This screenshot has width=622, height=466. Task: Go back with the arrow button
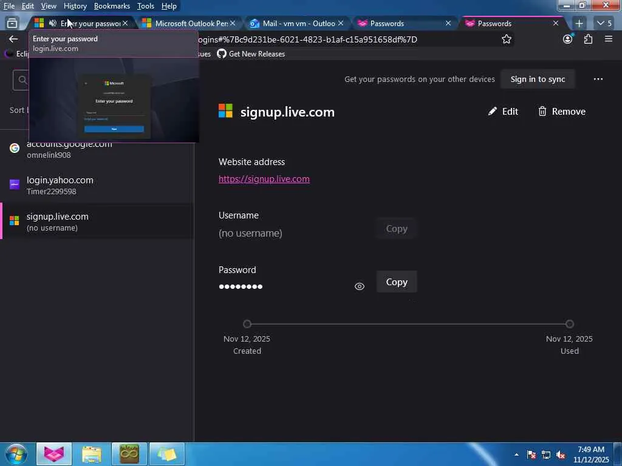pyautogui.click(x=13, y=39)
